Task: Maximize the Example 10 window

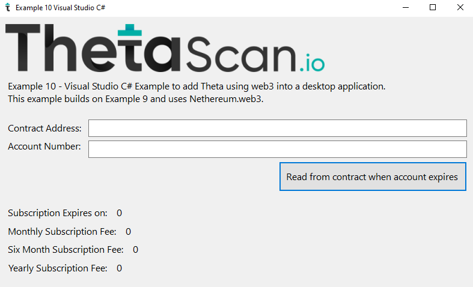Action: pos(433,8)
